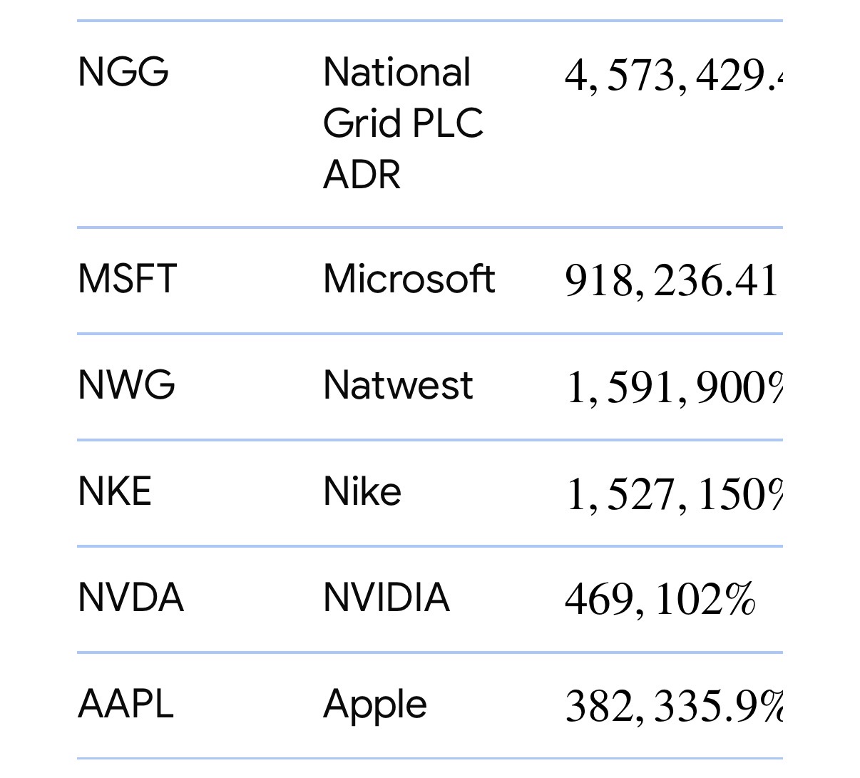
Task: Select the National Grid PLC ADR name
Action: pyautogui.click(x=403, y=123)
